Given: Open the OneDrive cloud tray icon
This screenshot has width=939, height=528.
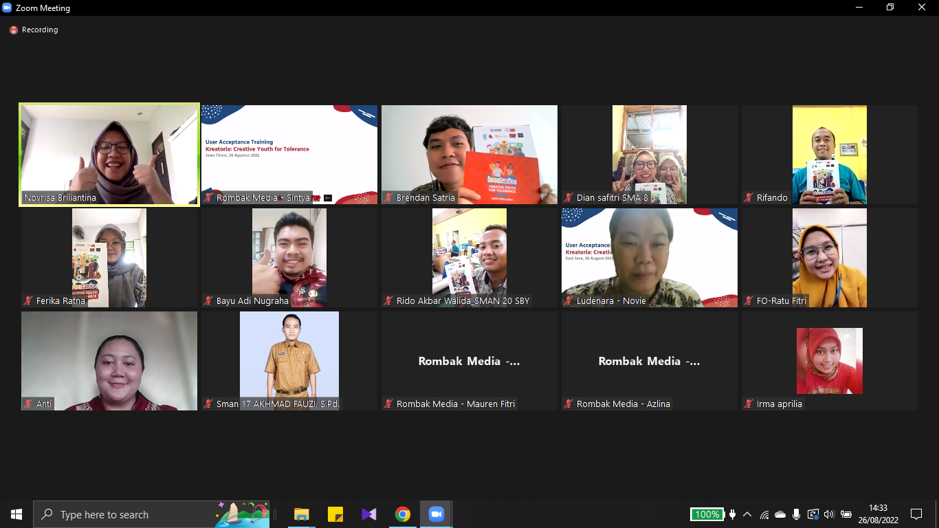Looking at the screenshot, I should click(x=780, y=514).
